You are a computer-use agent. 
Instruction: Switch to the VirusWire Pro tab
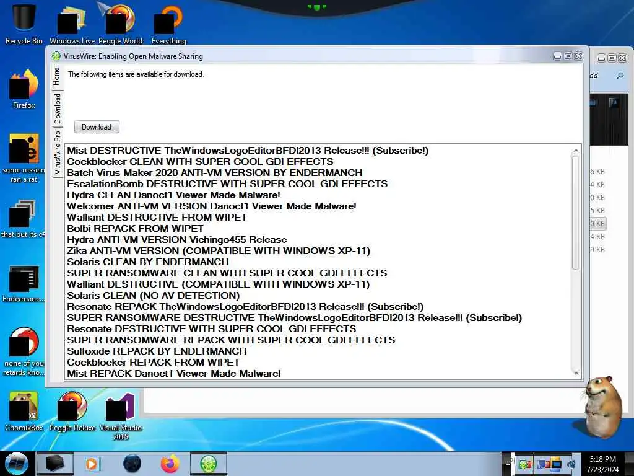(58, 152)
